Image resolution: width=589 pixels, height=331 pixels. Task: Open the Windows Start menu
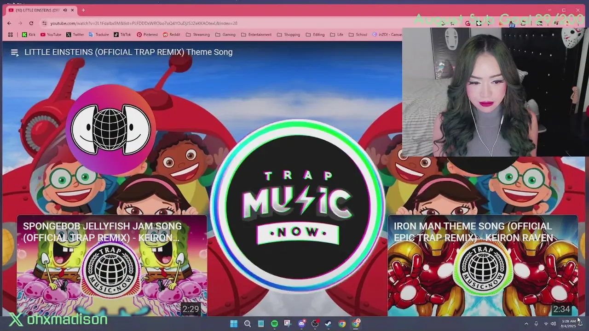tap(234, 324)
